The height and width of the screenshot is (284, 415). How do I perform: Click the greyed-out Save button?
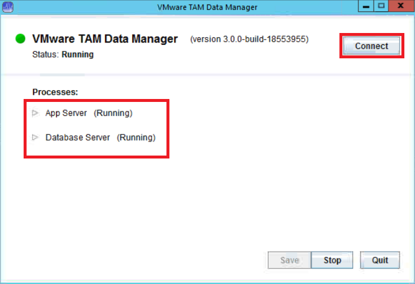point(289,260)
